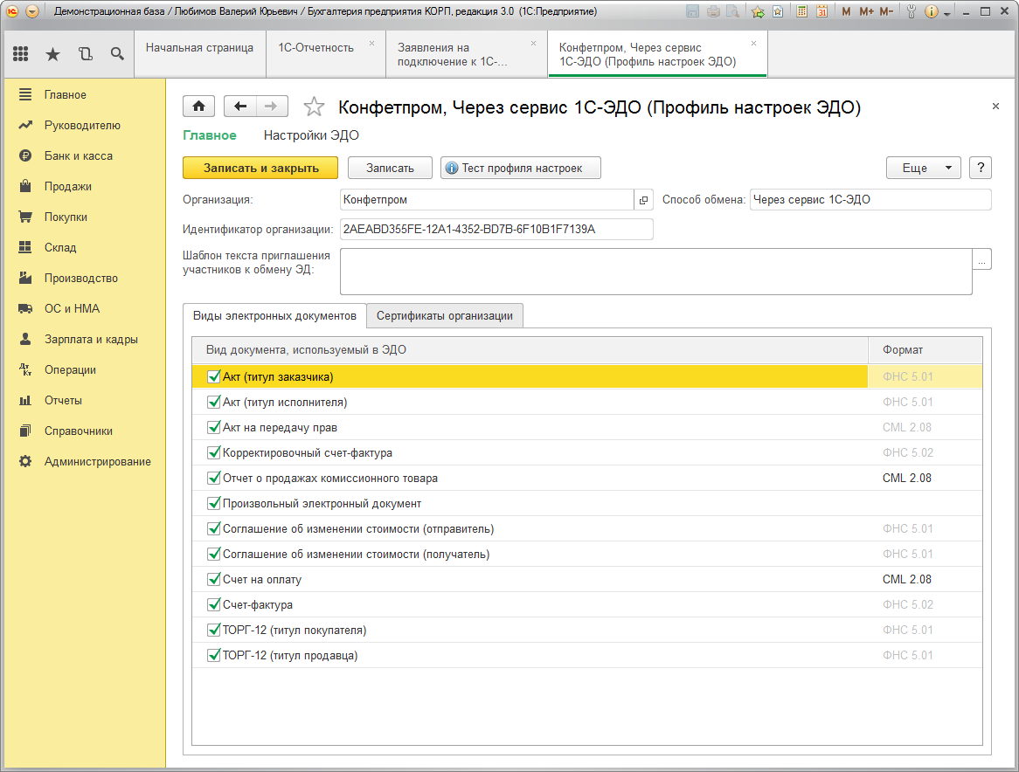Uncheck Акт (титул заказчика)
The image size is (1019, 772).
click(x=214, y=376)
